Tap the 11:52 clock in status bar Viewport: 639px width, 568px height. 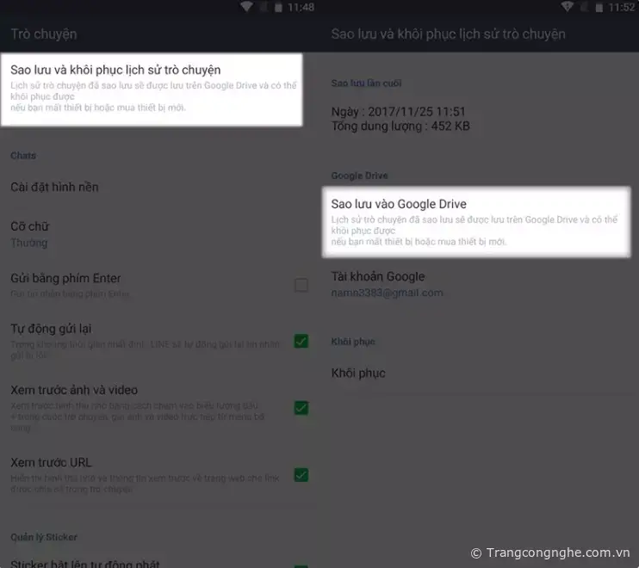tap(621, 7)
